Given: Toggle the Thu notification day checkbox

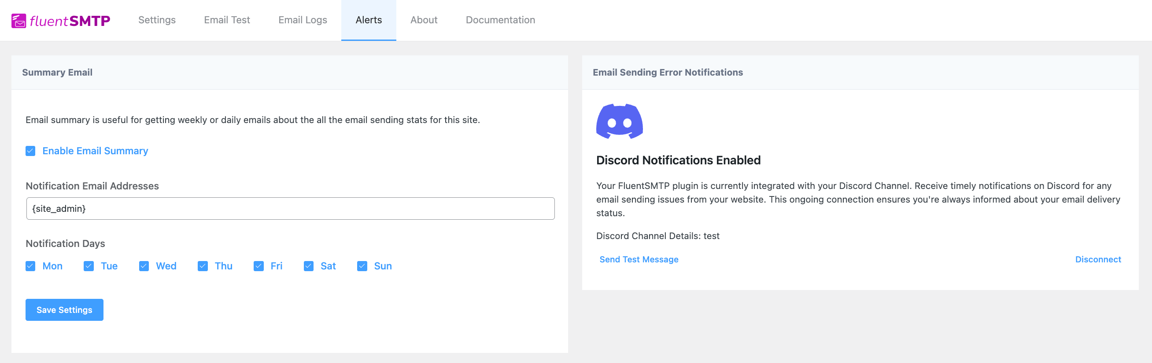Looking at the screenshot, I should point(203,266).
